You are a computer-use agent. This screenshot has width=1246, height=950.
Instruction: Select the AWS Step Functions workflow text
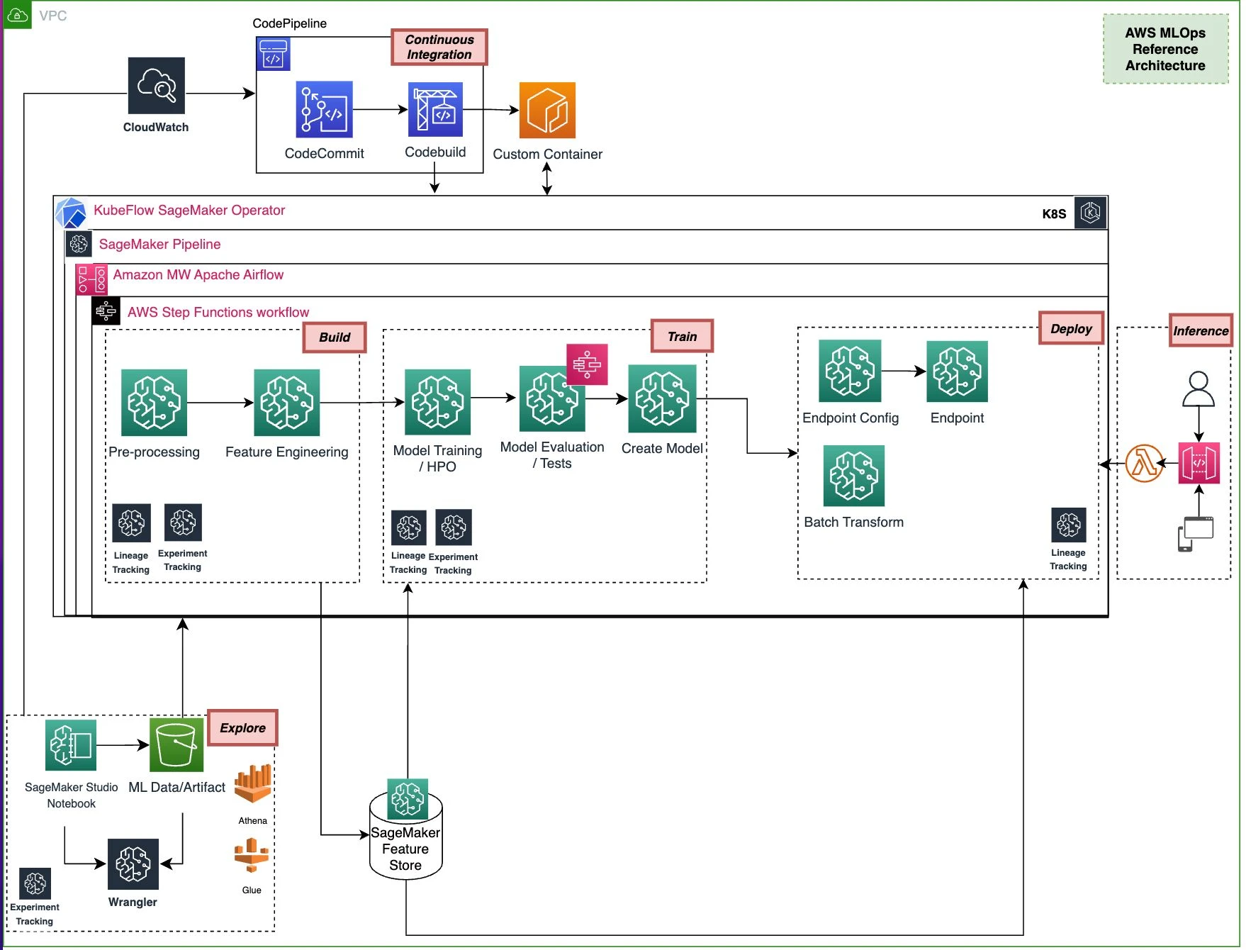pos(218,312)
